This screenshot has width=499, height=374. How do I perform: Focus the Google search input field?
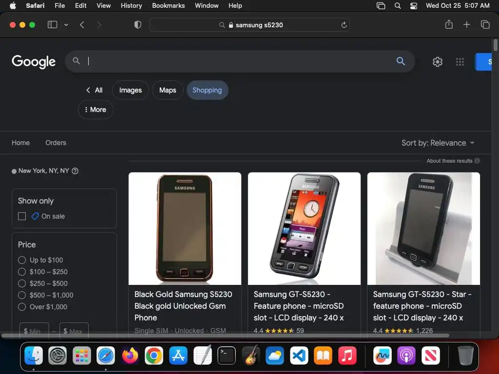click(x=235, y=61)
